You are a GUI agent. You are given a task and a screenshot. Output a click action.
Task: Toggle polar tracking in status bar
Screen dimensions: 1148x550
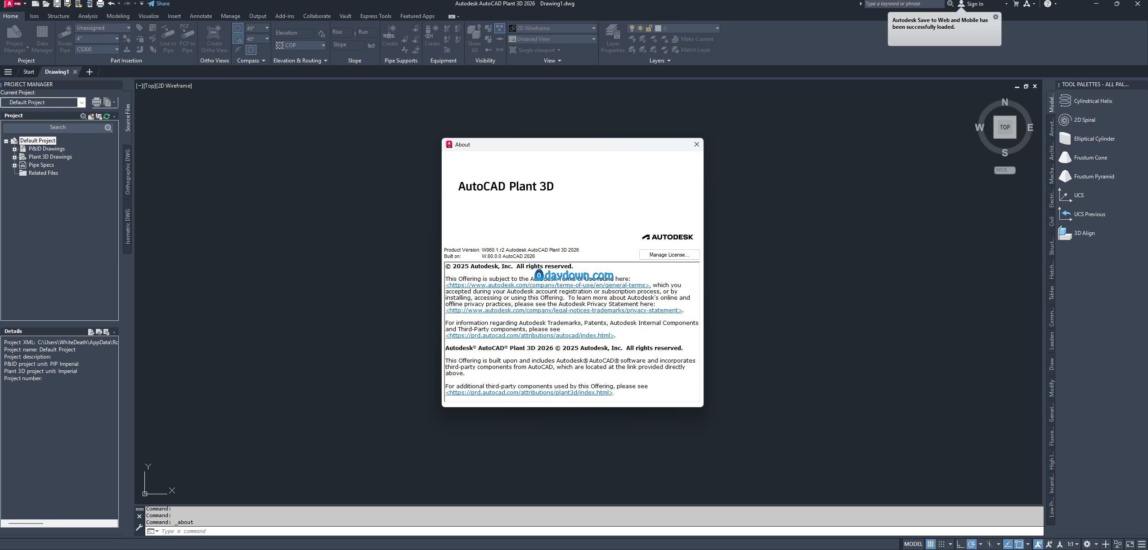971,544
